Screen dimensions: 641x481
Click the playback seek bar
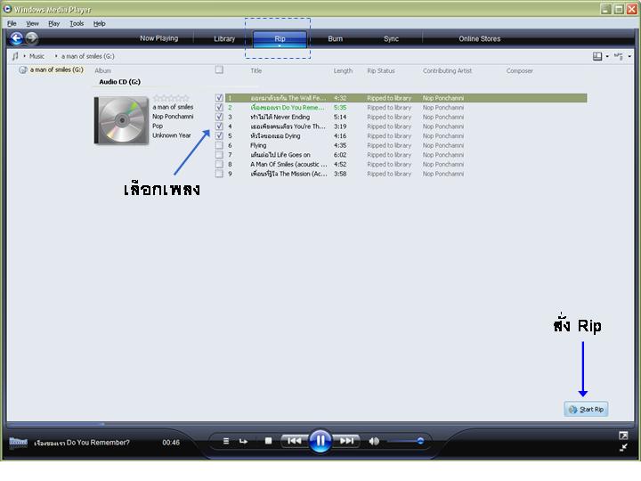click(x=320, y=424)
